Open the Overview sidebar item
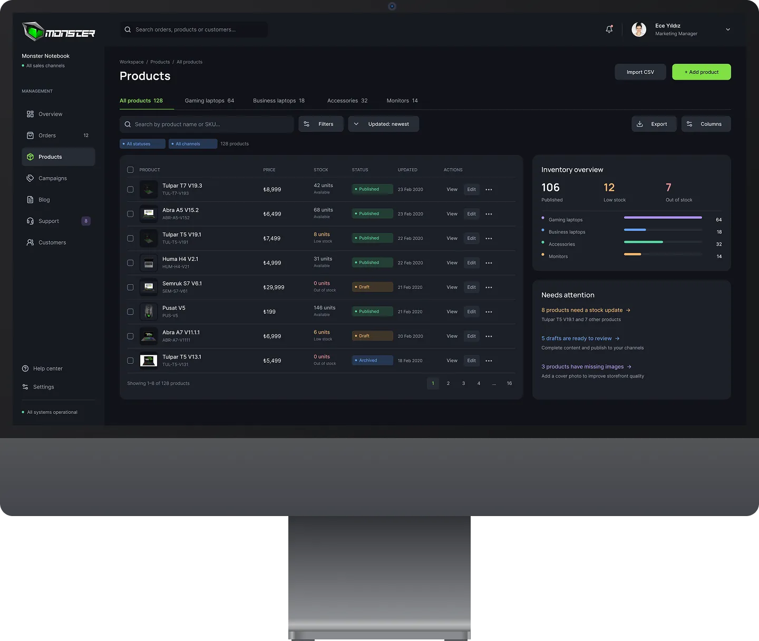The height and width of the screenshot is (641, 759). tap(59, 114)
